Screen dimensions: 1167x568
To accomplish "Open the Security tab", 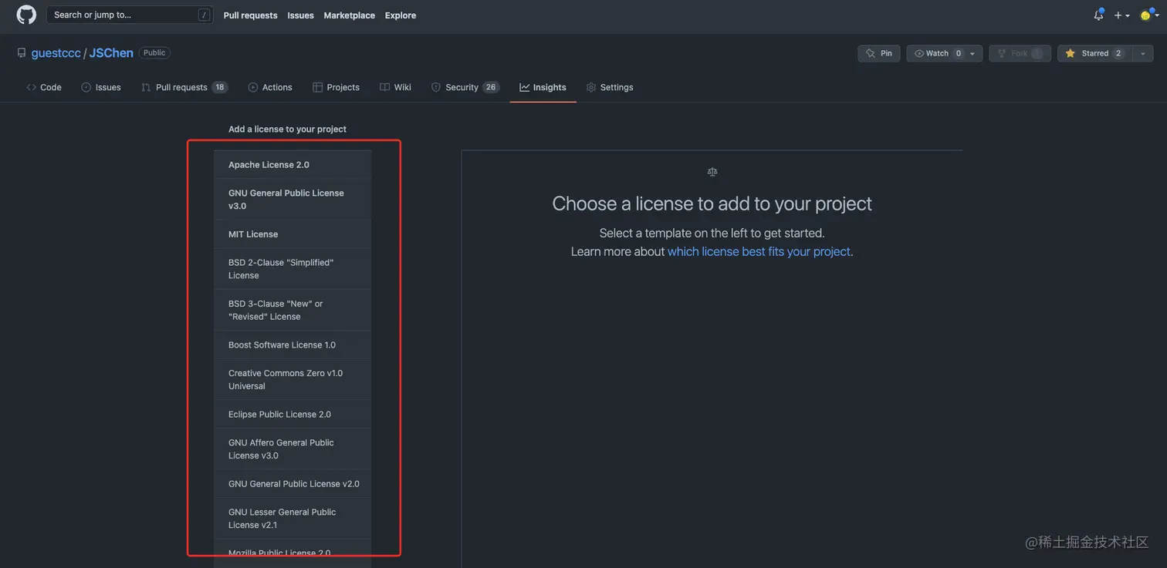I will click(465, 87).
